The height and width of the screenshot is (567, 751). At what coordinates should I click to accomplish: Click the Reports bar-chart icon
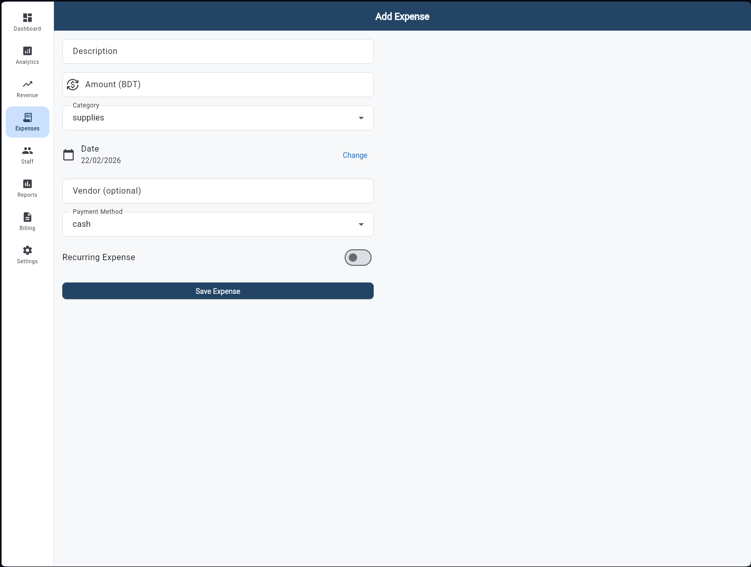[x=27, y=183]
